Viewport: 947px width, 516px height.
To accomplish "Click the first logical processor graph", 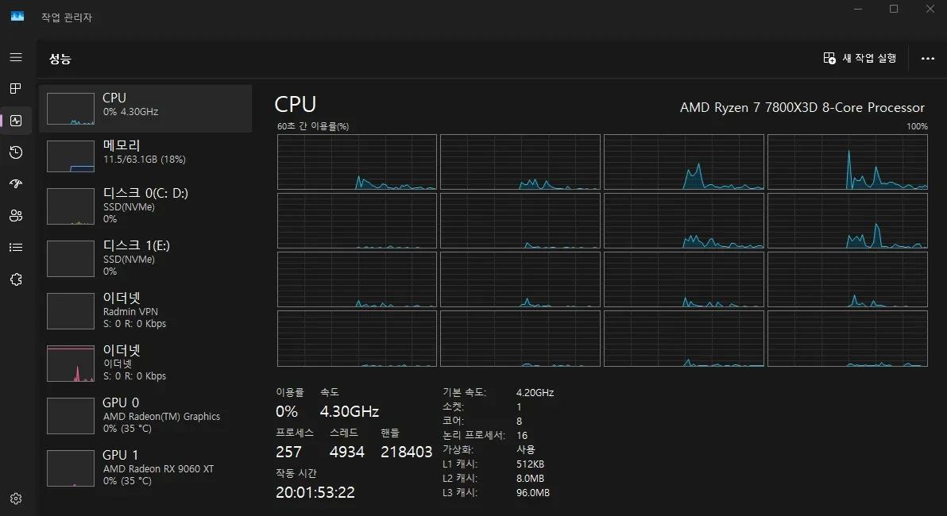I will (357, 162).
